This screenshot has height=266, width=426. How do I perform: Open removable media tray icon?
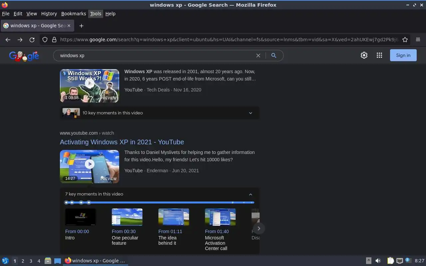tap(368, 261)
